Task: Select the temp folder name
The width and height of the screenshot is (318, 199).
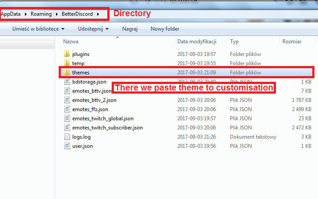Action: [78, 63]
